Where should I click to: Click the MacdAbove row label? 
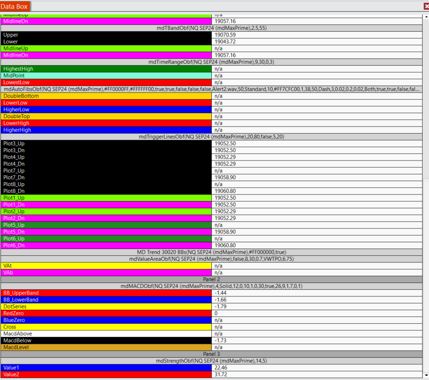click(106, 334)
